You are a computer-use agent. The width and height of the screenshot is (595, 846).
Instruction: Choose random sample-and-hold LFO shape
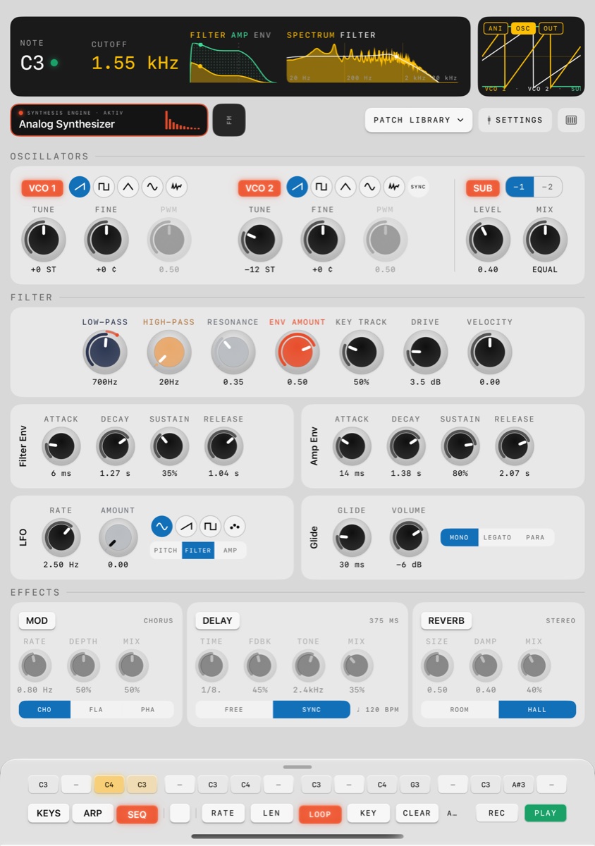click(x=234, y=526)
